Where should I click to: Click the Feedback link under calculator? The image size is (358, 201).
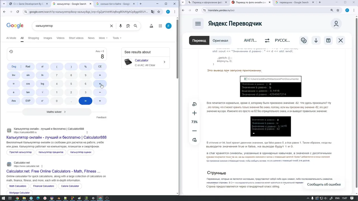[102, 118]
